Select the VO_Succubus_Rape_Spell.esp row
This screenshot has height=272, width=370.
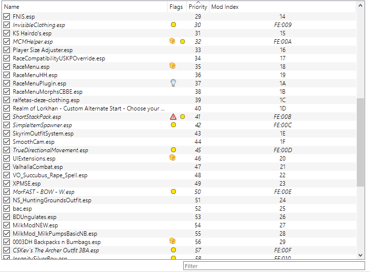(x=179, y=175)
